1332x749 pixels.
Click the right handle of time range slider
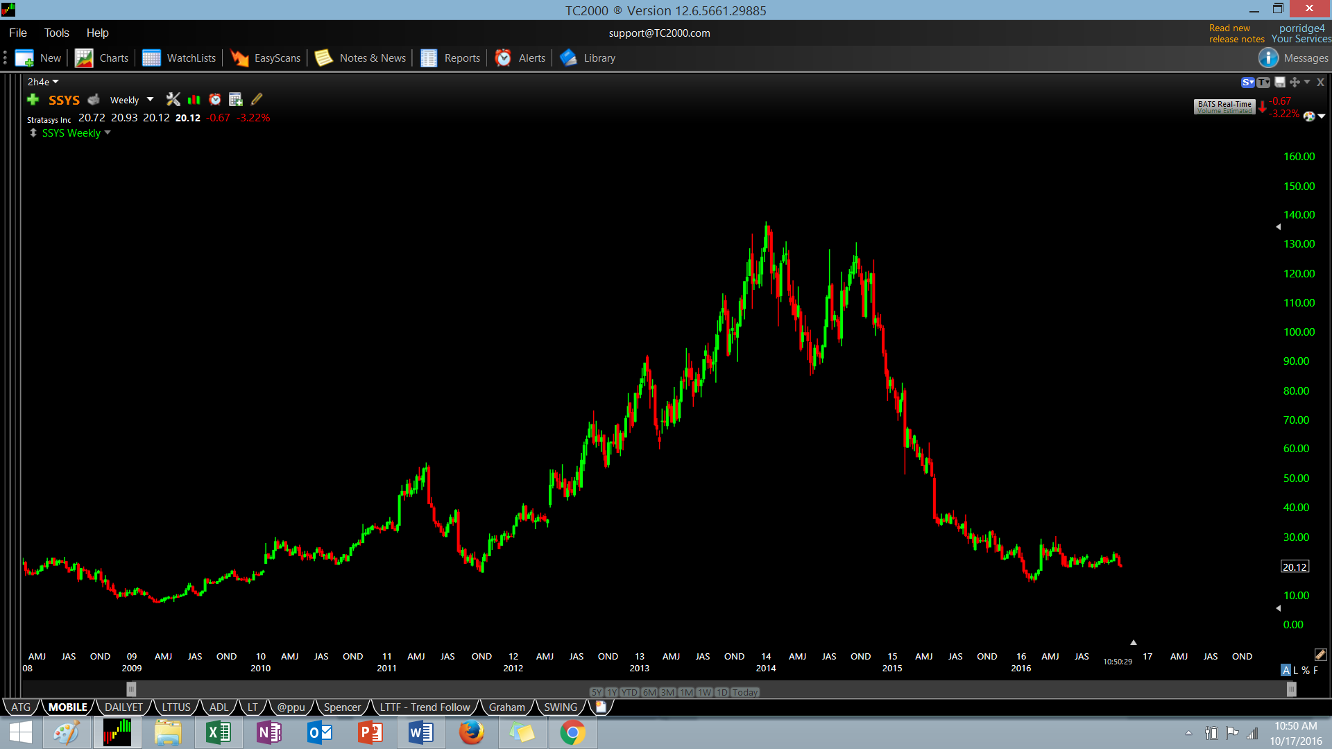pos(1291,689)
